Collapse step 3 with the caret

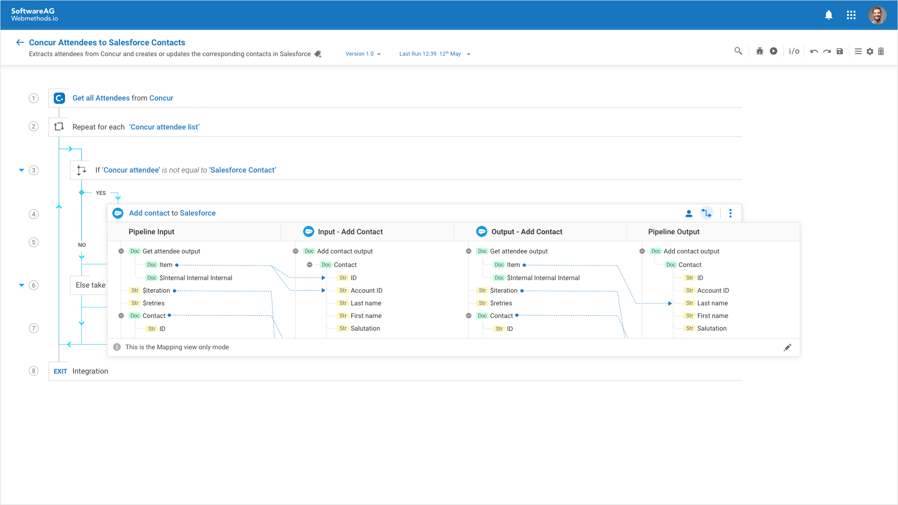[22, 170]
